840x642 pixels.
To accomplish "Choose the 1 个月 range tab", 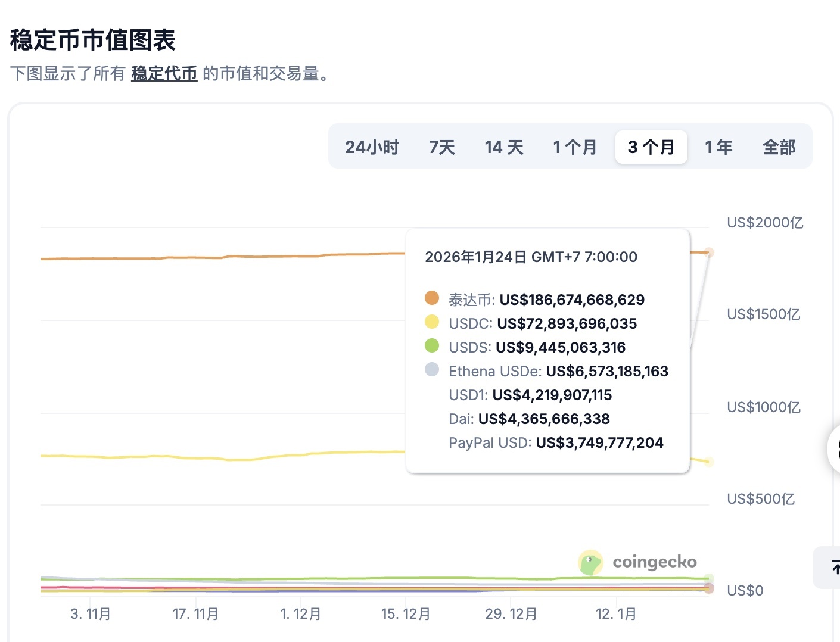I will [x=575, y=147].
